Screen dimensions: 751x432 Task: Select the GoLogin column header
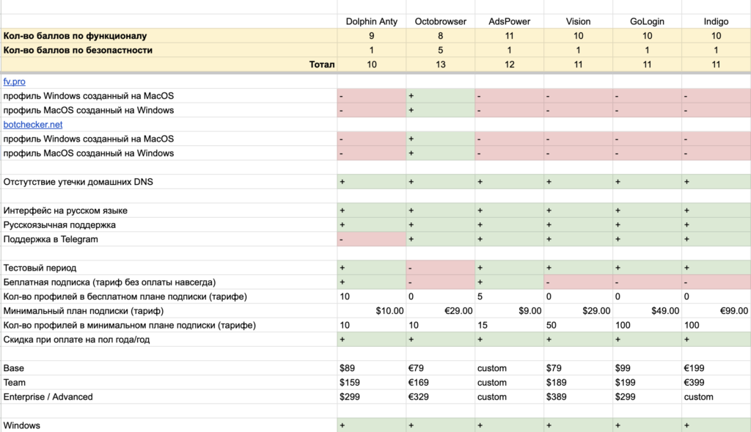[x=647, y=21]
